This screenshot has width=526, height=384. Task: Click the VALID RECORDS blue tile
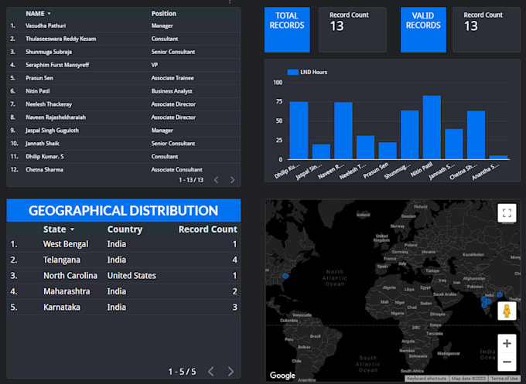[x=423, y=30]
